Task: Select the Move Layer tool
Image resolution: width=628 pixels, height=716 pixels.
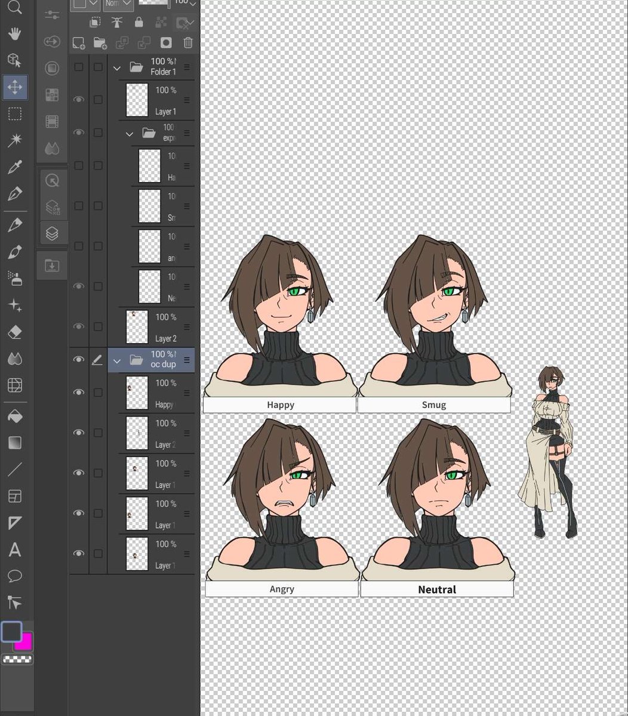Action: 14,87
